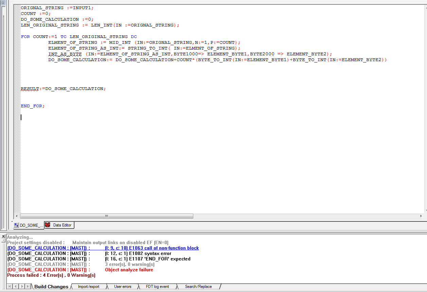Switch to the Data Editor tab
Image resolution: width=427 pixels, height=292 pixels.
pos(62,225)
